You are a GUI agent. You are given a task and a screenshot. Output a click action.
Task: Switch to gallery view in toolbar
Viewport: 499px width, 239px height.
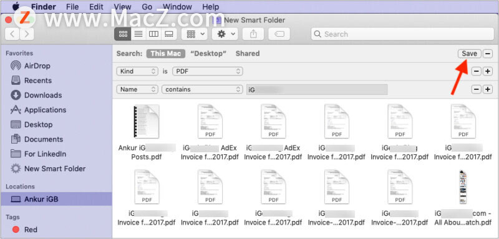[169, 34]
